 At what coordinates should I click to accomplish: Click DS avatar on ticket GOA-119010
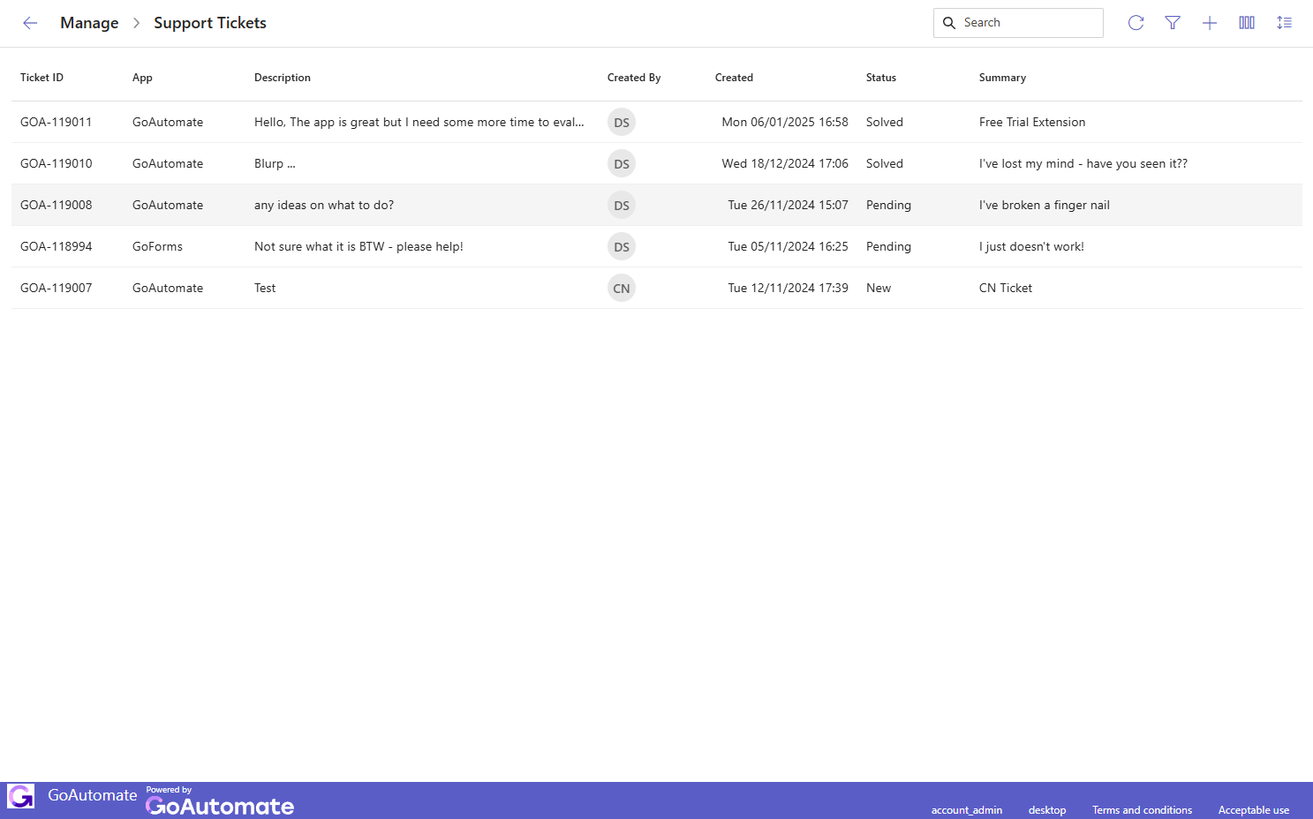(x=622, y=163)
